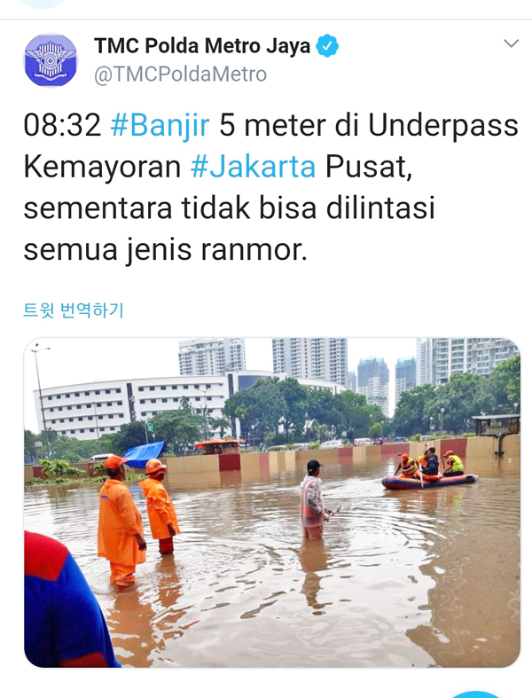This screenshot has width=532, height=698.
Task: Open the #Banjir hashtag
Action: click(160, 126)
